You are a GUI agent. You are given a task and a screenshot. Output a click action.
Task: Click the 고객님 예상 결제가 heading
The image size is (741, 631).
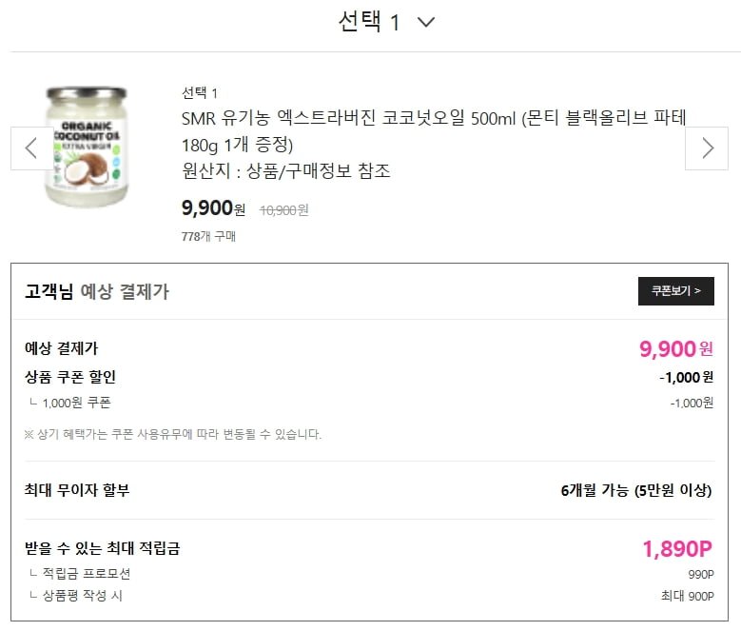click(x=97, y=292)
